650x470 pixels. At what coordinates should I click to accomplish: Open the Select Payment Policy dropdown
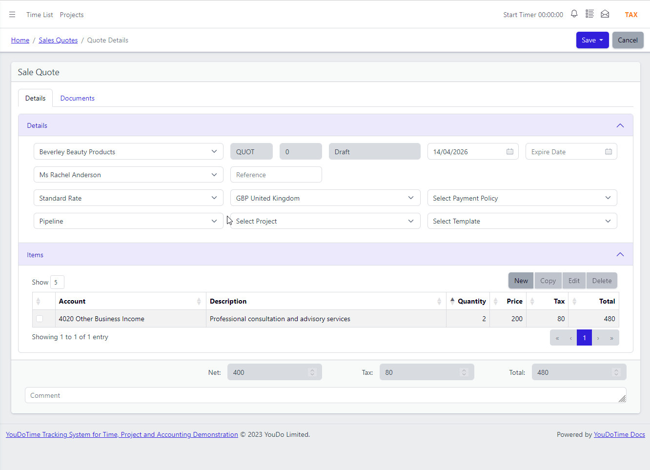(x=522, y=198)
